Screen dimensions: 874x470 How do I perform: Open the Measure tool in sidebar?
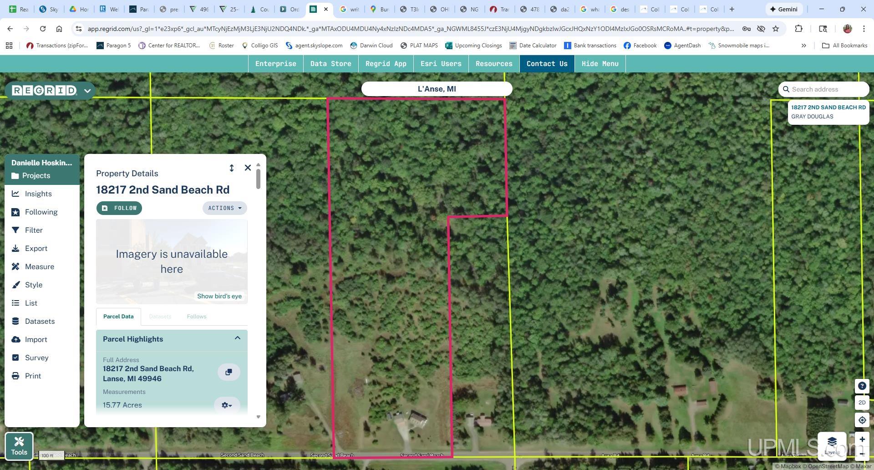coord(39,267)
